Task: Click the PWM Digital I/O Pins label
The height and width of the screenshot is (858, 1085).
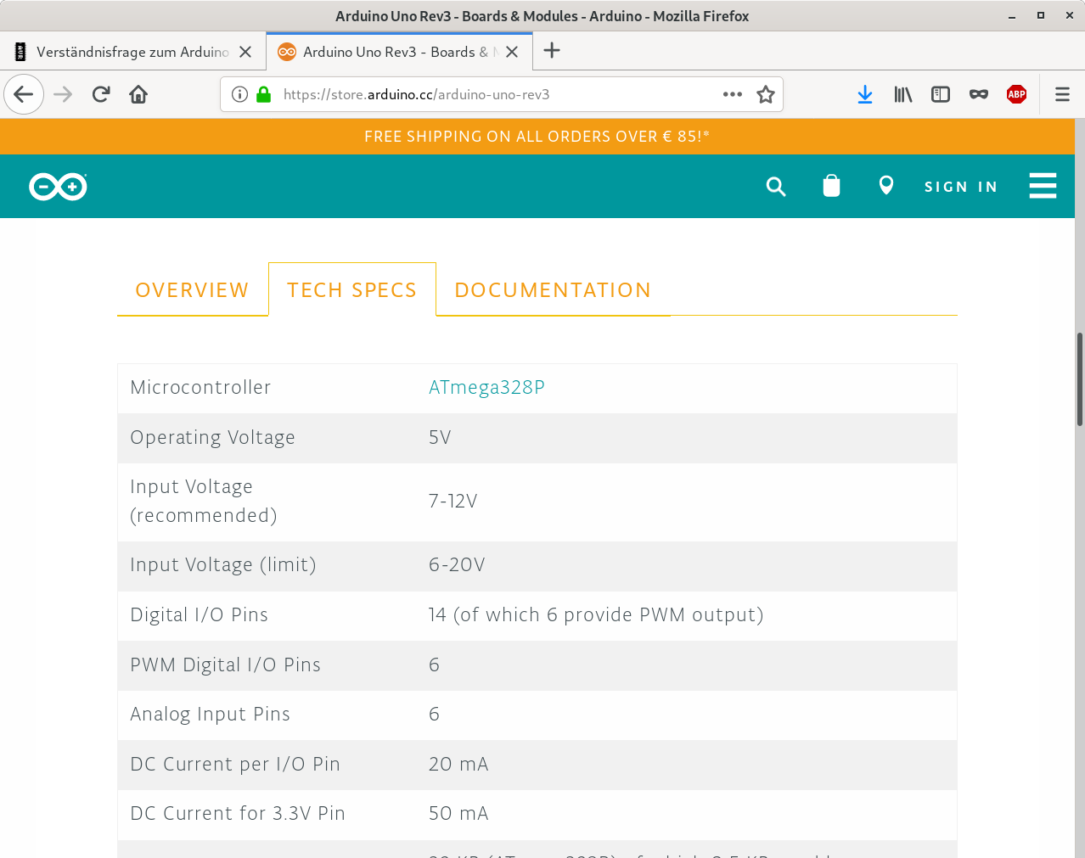Action: coord(225,665)
